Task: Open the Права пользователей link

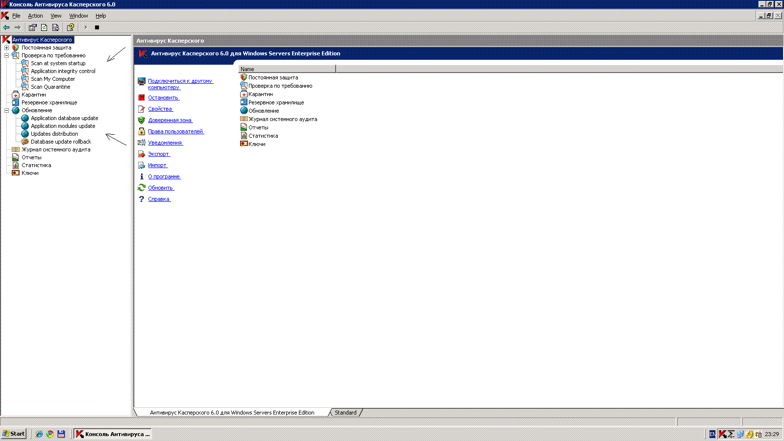Action: click(176, 131)
